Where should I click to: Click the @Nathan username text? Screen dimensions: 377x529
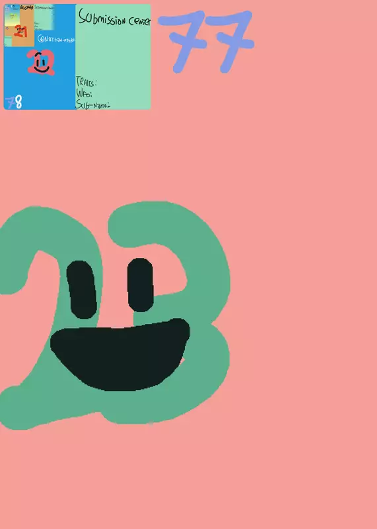tap(56, 39)
